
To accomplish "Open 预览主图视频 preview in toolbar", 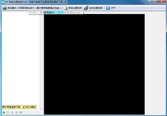I will point(73,8).
